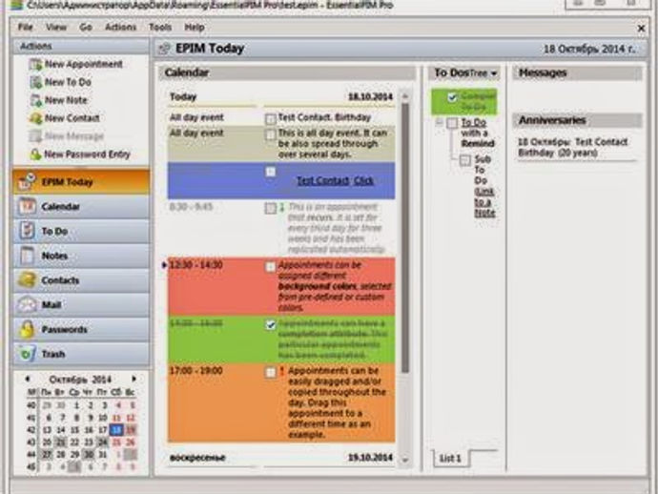Open the View menu
658x494 pixels.
tap(56, 28)
